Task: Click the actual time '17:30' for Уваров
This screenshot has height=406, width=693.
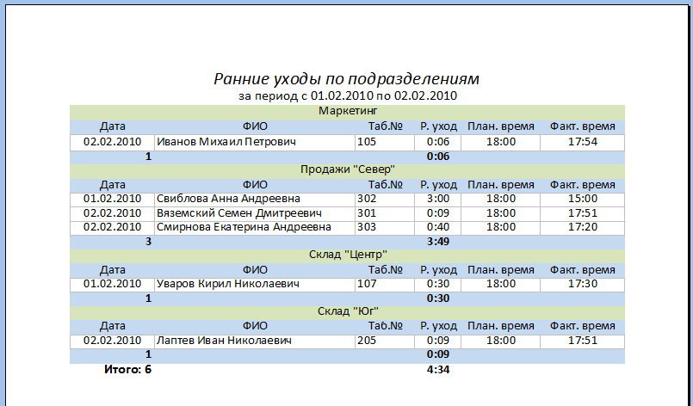Action: (583, 284)
